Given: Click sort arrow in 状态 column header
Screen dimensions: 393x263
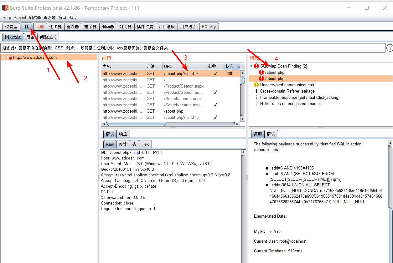Looking at the screenshot, I should tap(239, 67).
